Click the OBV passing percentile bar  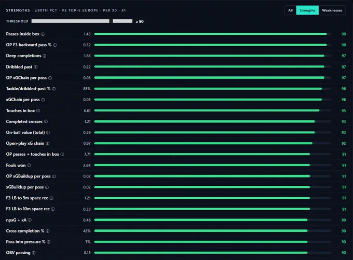[x=212, y=253]
